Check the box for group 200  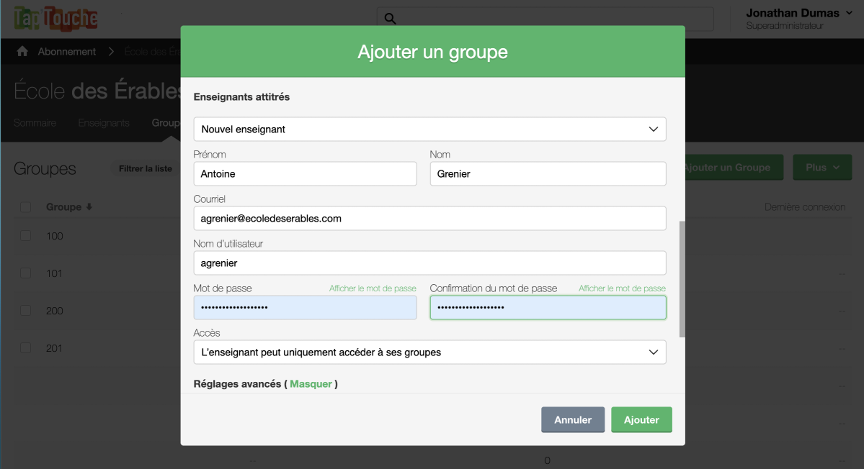(x=25, y=311)
